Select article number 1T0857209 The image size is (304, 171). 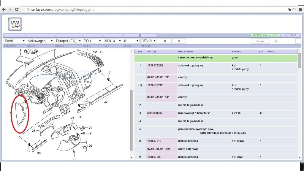point(154,157)
